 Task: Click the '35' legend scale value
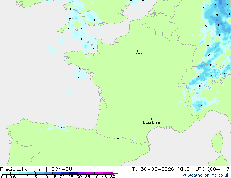point(87,177)
